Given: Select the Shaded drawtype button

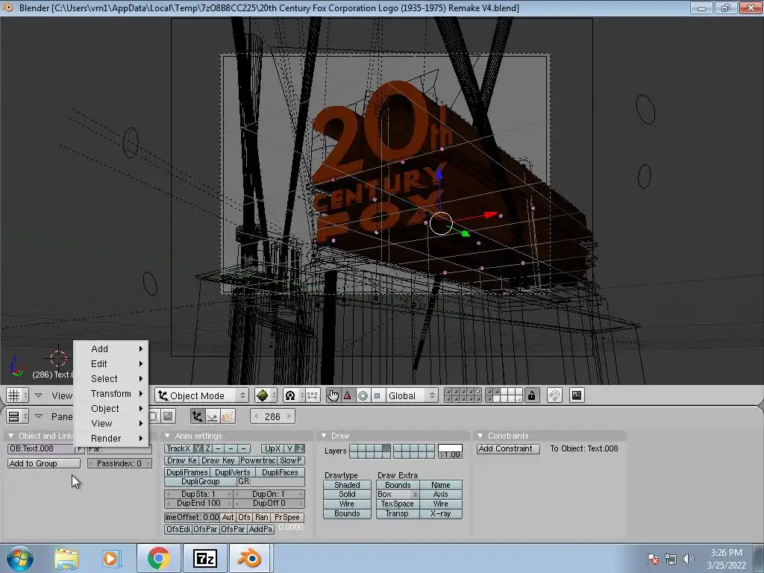Looking at the screenshot, I should pos(347,485).
